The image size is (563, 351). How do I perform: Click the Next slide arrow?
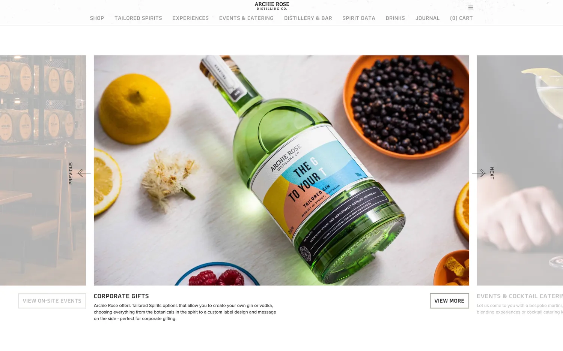tap(479, 173)
